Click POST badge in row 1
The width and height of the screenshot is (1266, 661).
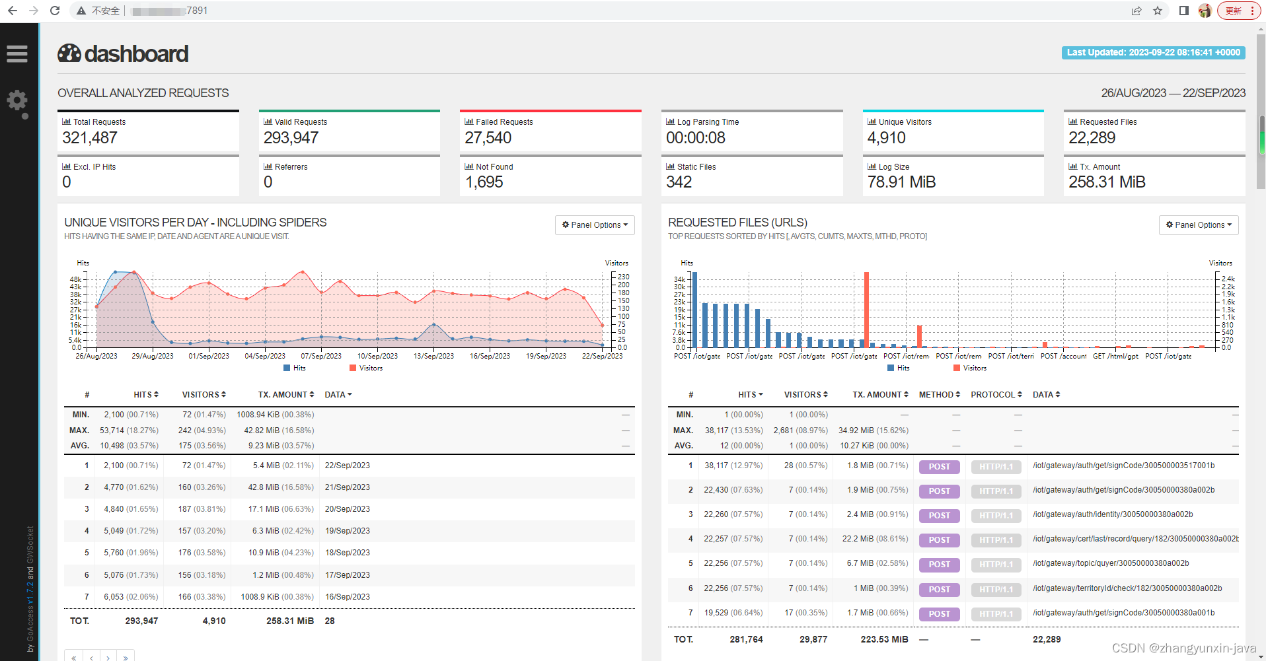click(x=940, y=467)
